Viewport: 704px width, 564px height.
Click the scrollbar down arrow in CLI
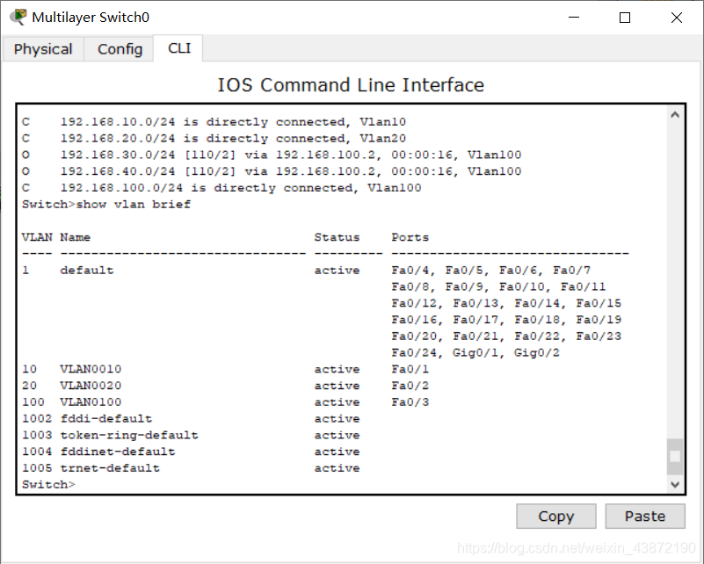click(x=674, y=484)
